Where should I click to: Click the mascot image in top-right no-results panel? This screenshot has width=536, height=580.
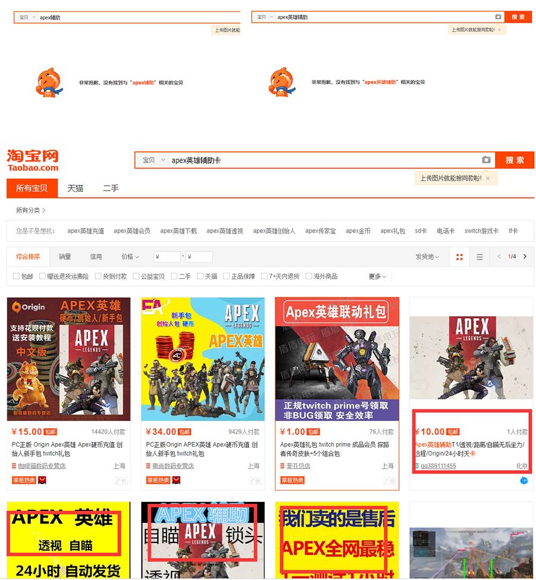(x=282, y=82)
